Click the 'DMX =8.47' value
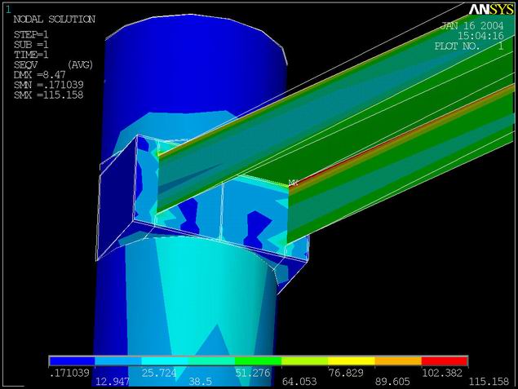518x389 pixels. 40,75
